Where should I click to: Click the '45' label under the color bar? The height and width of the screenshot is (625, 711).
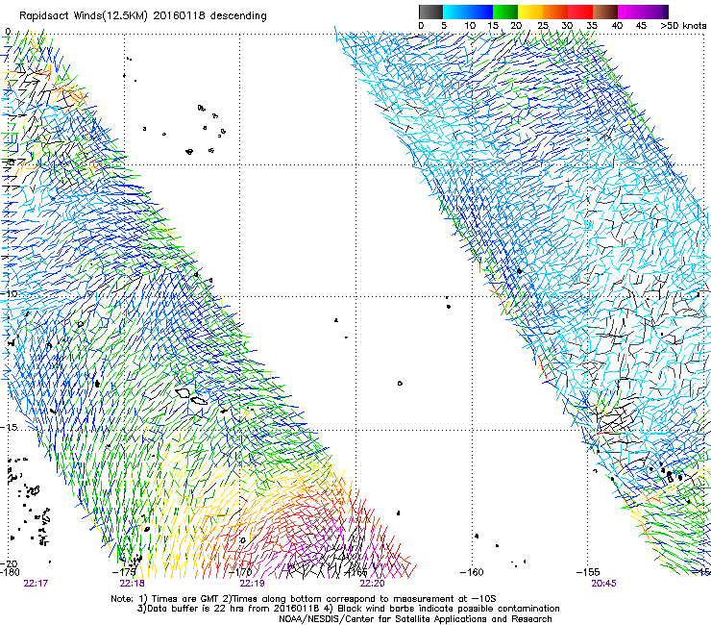(641, 26)
